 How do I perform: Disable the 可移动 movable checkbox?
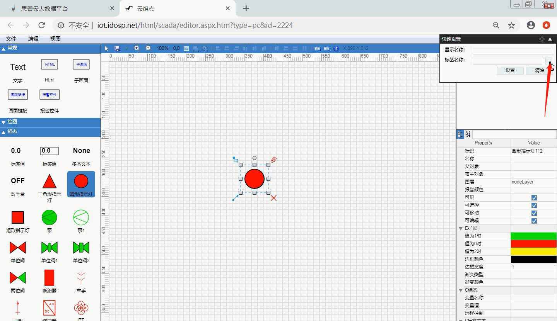534,213
